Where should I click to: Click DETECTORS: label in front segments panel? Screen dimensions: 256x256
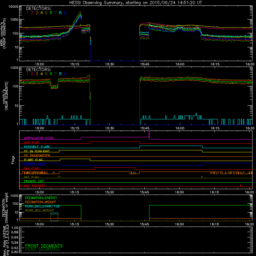(x=38, y=8)
